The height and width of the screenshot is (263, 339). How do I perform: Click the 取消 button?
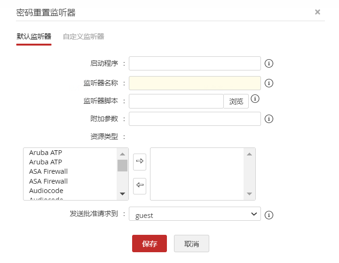[x=191, y=244]
